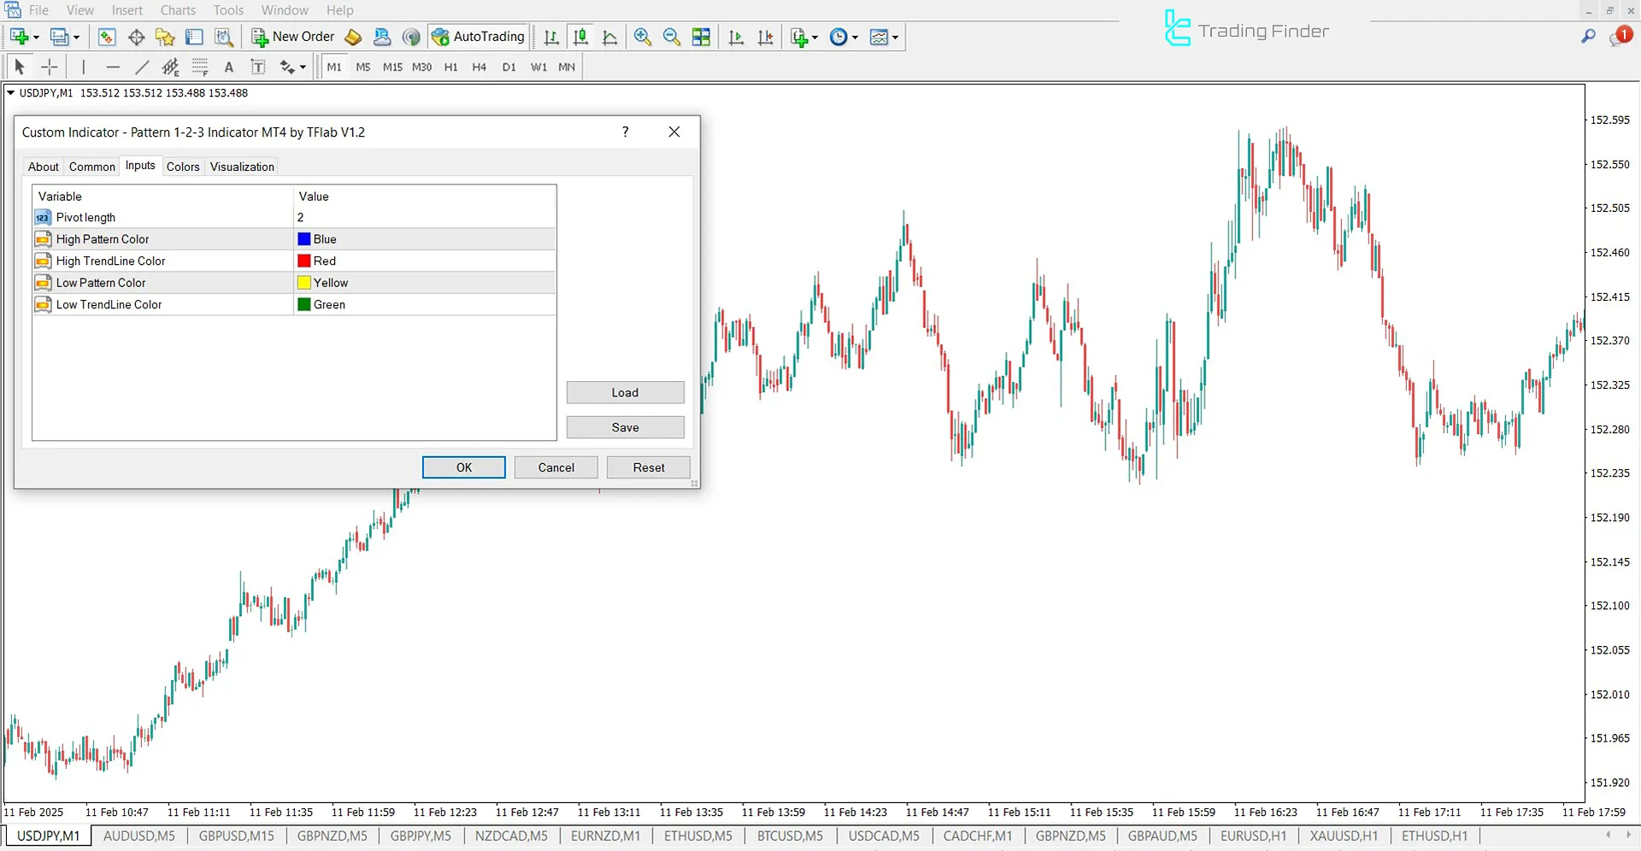Draw a horizontal line on the chart
Viewport: 1641px width, 851px height.
point(112,66)
